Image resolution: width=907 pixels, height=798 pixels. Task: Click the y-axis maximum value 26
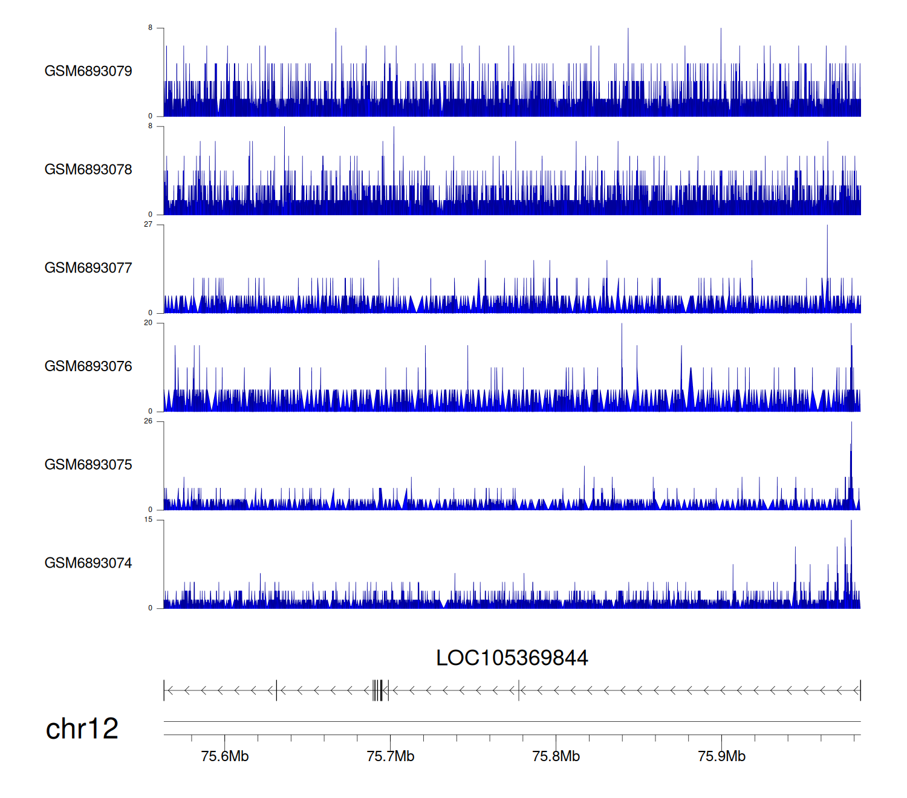pyautogui.click(x=148, y=421)
